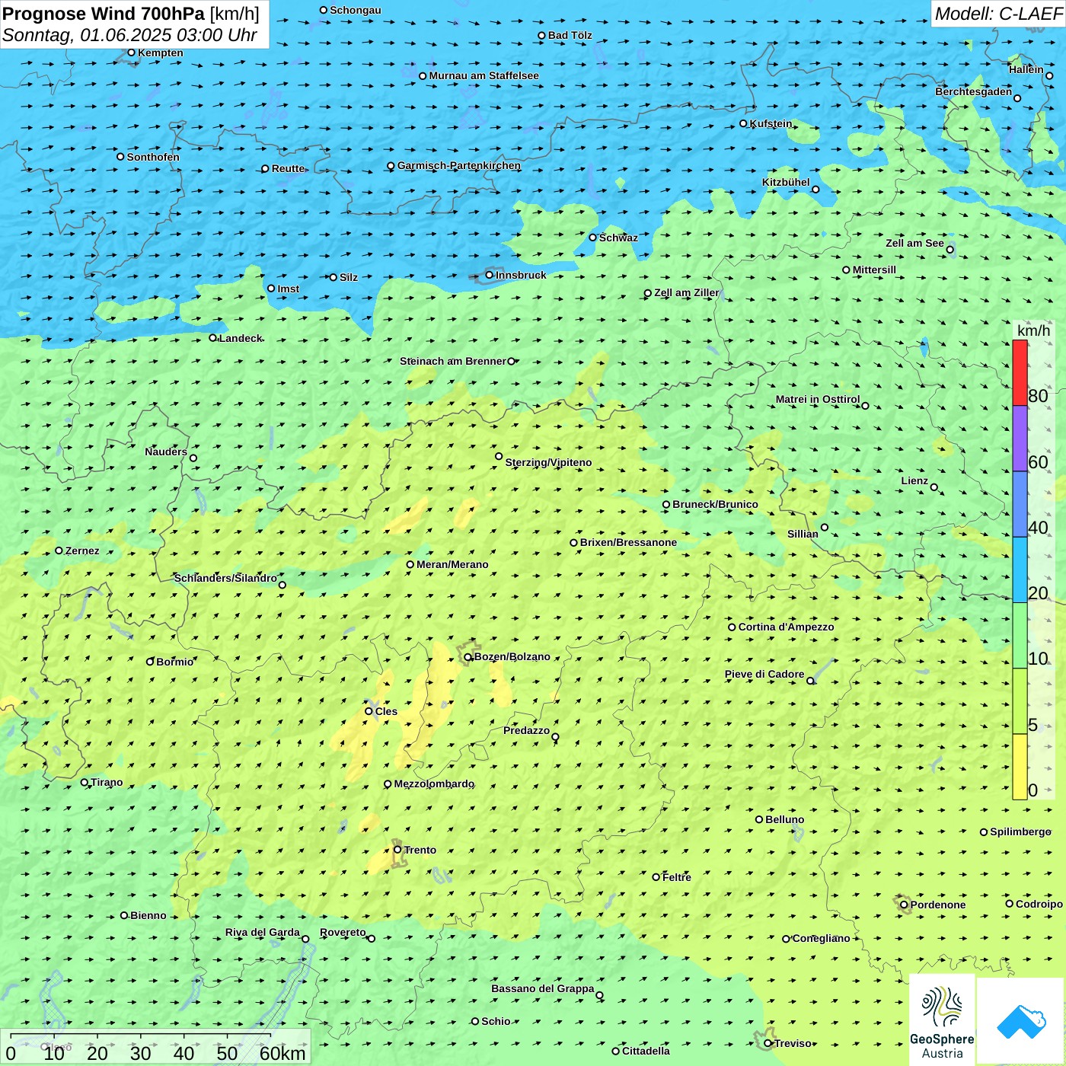1066x1066 pixels.
Task: Select the yellow 0–5 km/h legend color
Action: 1020,766
